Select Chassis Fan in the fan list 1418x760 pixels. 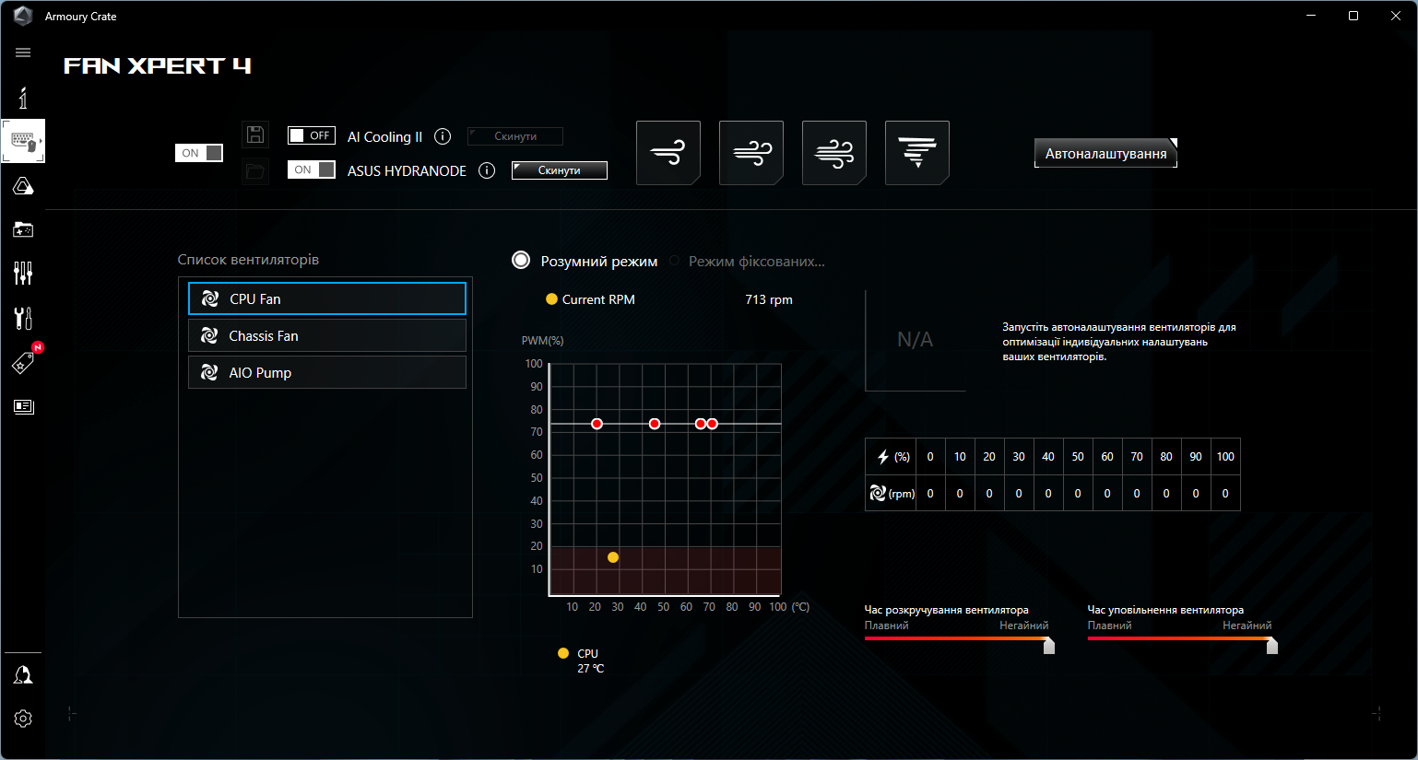(x=327, y=335)
